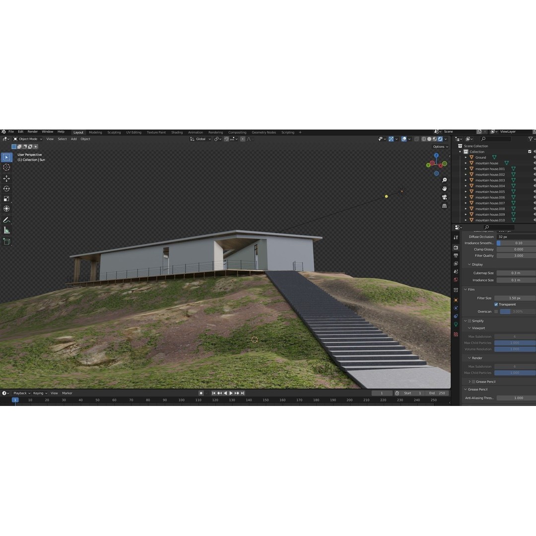Open the Scene properties tab
This screenshot has width=536, height=536.
click(456, 271)
